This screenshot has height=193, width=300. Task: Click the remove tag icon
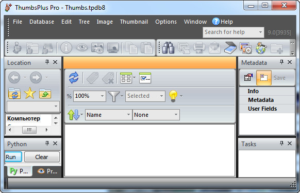click(x=108, y=78)
